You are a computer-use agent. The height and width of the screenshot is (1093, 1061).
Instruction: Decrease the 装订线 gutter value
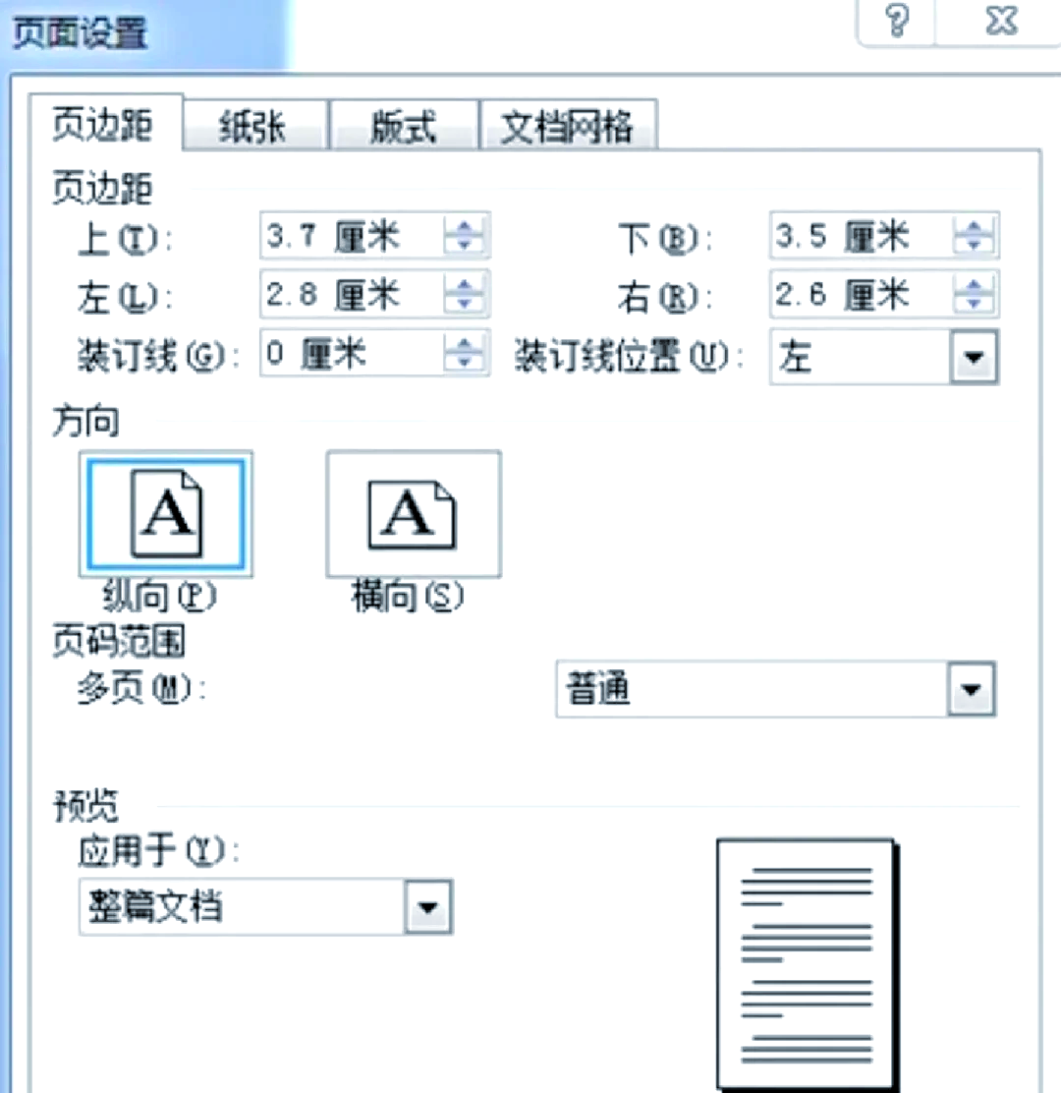[464, 363]
